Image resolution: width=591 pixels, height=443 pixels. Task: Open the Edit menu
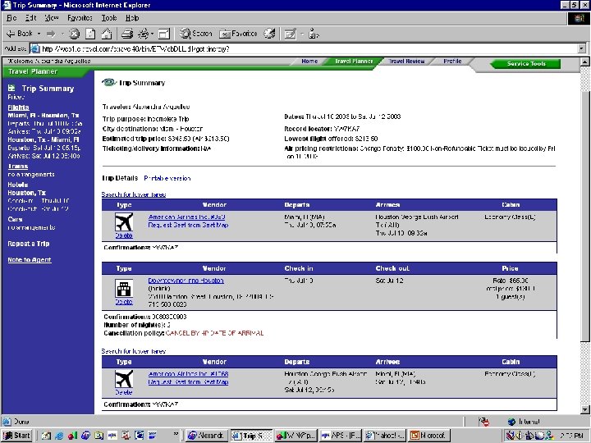click(x=30, y=18)
